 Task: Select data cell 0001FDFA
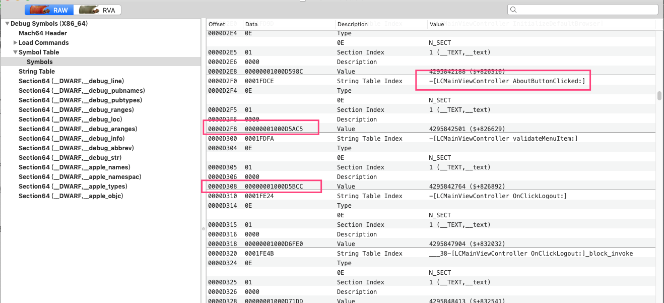(259, 139)
